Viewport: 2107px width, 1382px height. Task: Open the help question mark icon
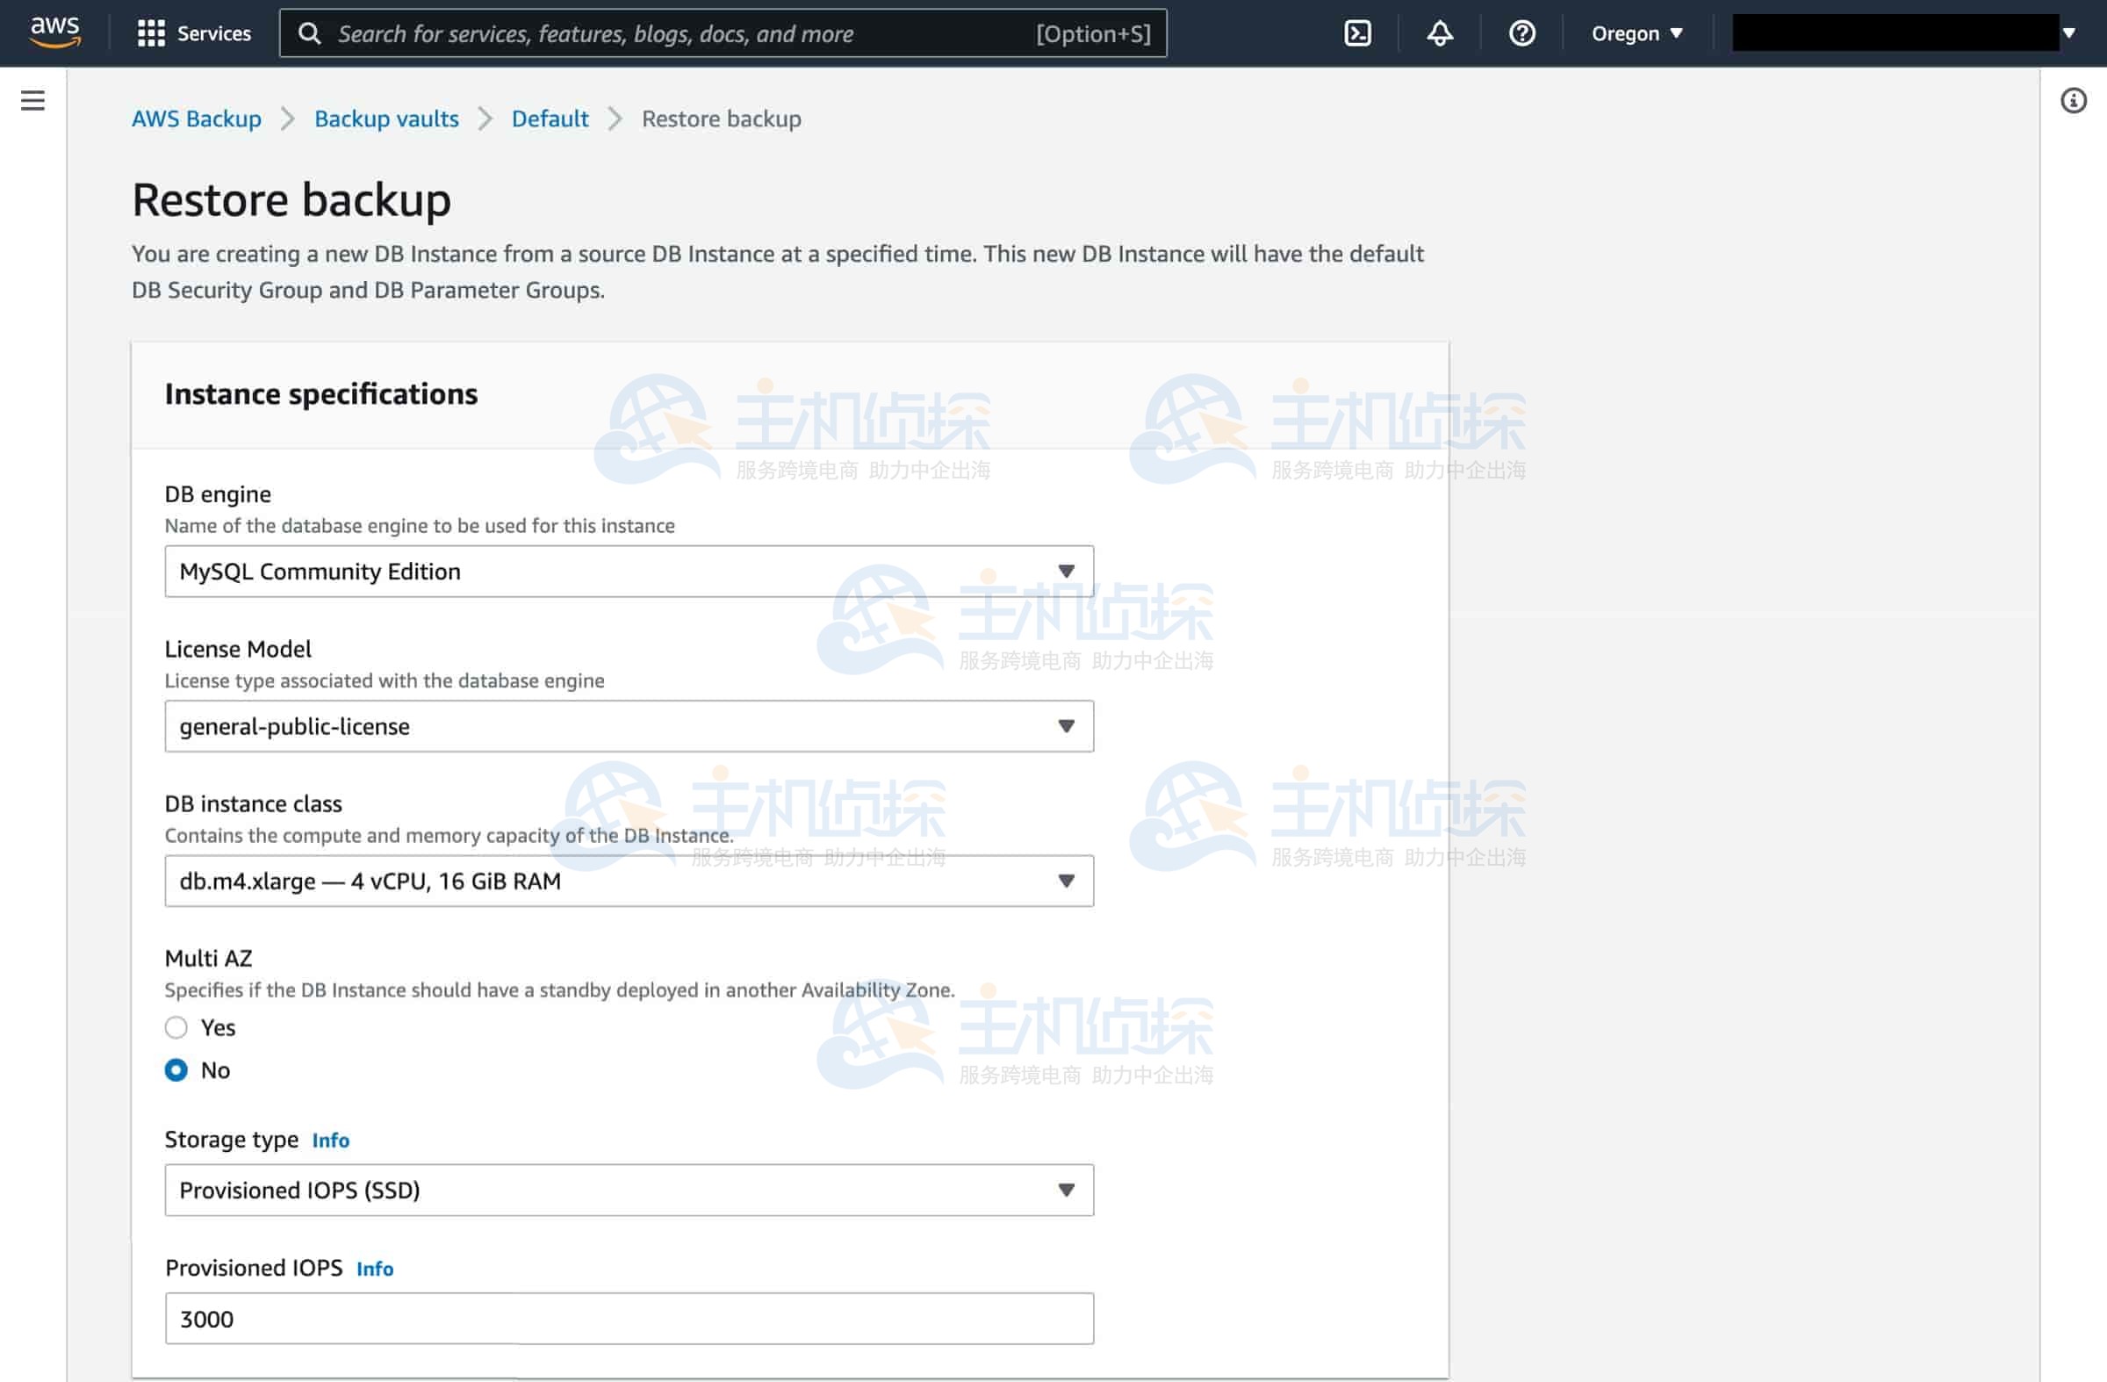click(x=1521, y=33)
